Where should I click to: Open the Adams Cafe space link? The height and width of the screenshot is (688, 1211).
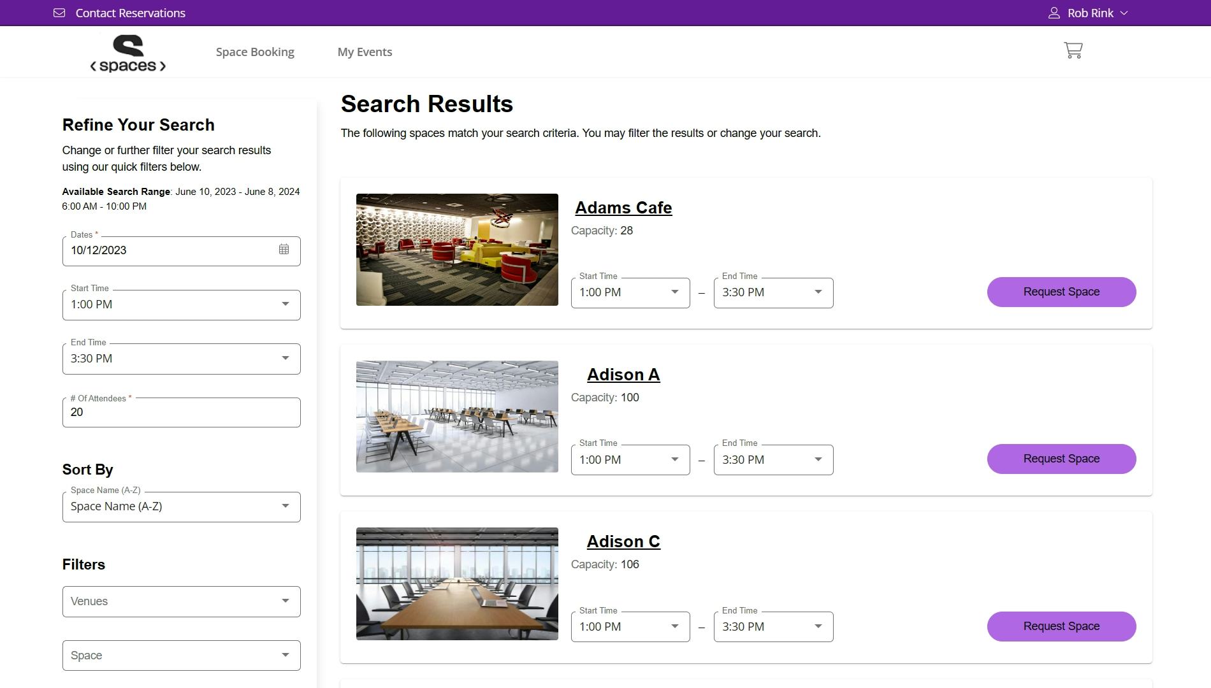pyautogui.click(x=623, y=208)
